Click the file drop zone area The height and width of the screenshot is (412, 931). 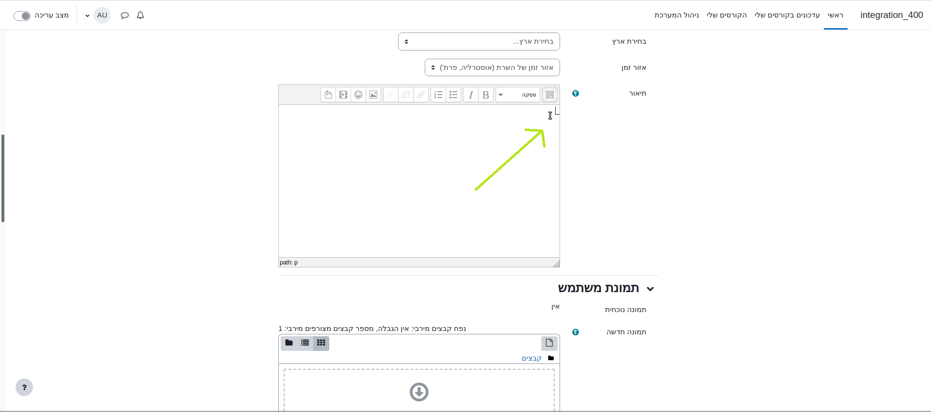419,390
